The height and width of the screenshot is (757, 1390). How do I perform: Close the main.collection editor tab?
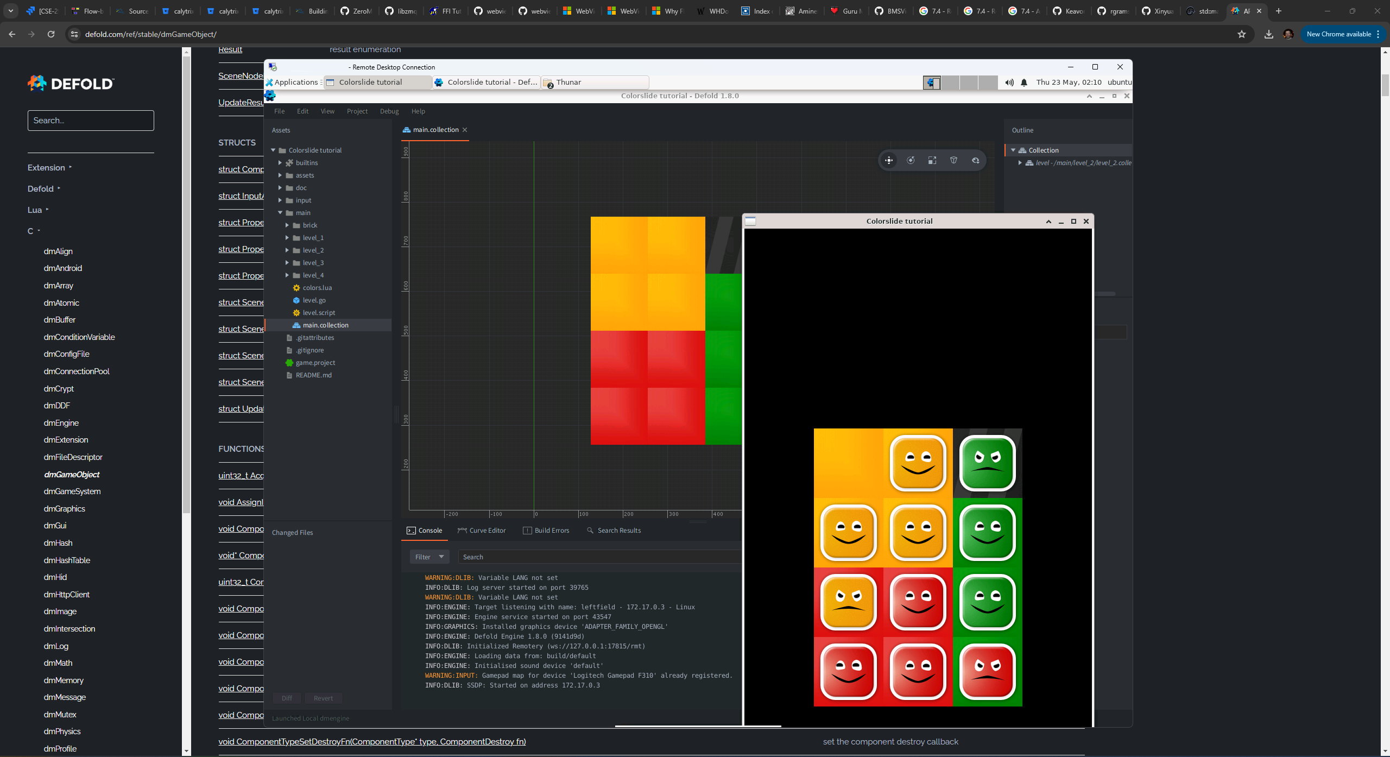click(x=465, y=130)
